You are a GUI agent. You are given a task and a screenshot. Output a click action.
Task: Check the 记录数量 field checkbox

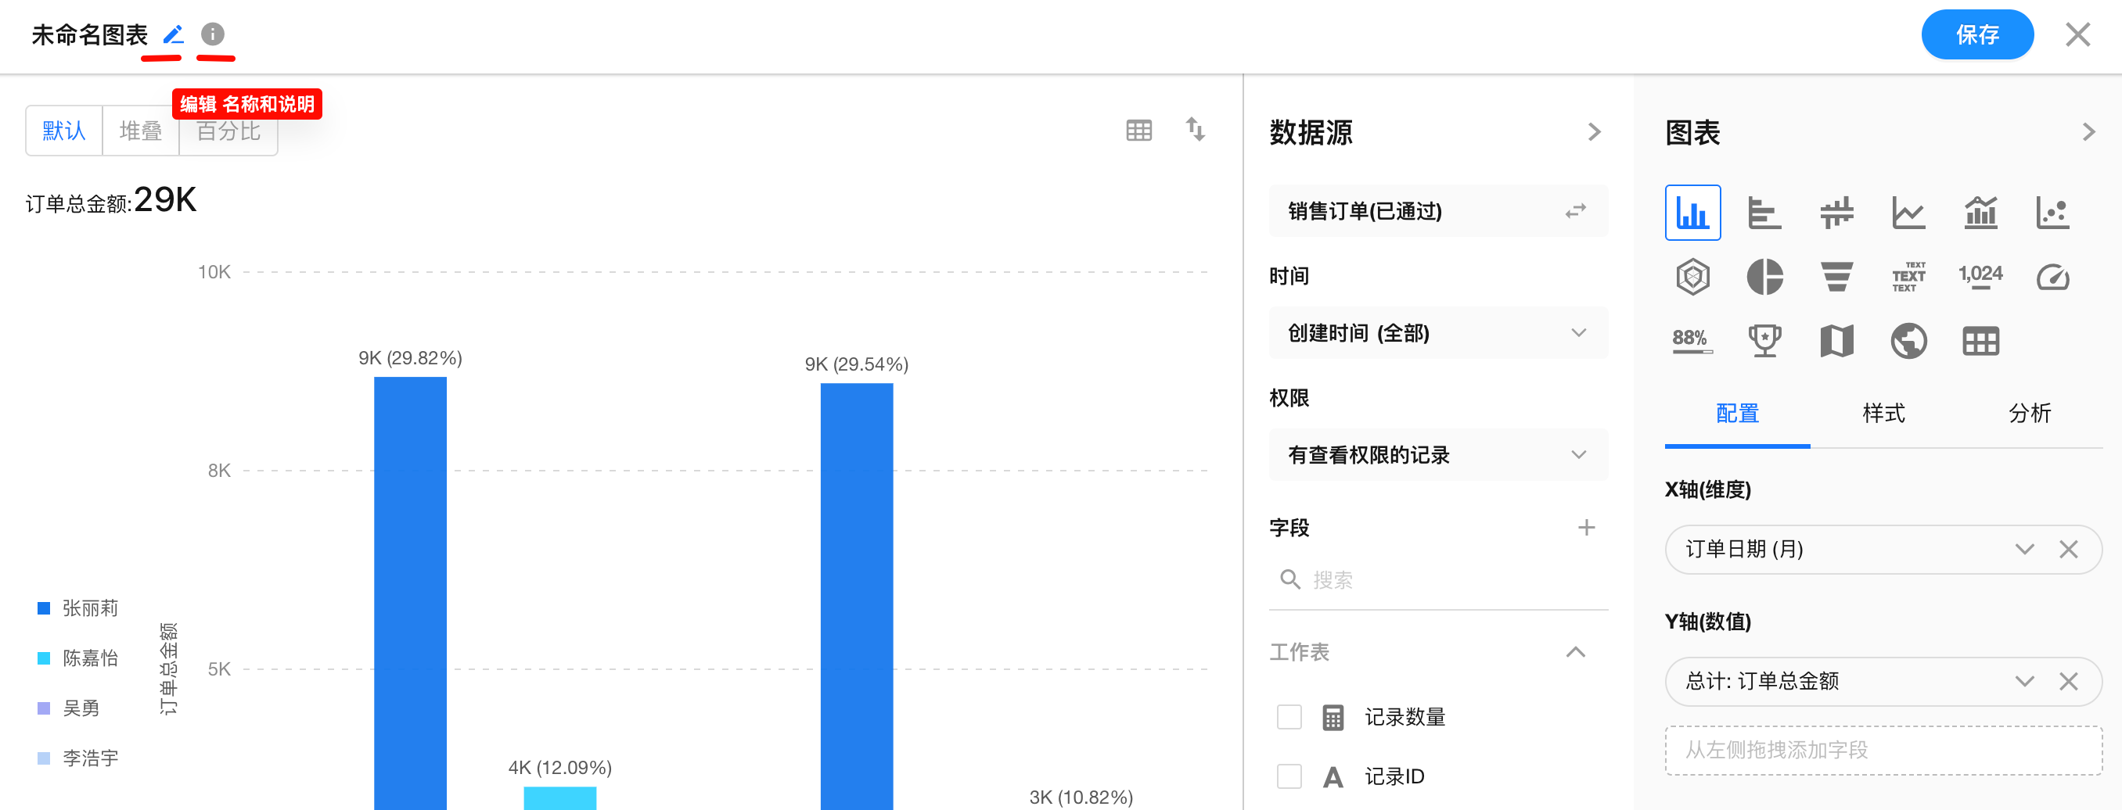click(1289, 717)
